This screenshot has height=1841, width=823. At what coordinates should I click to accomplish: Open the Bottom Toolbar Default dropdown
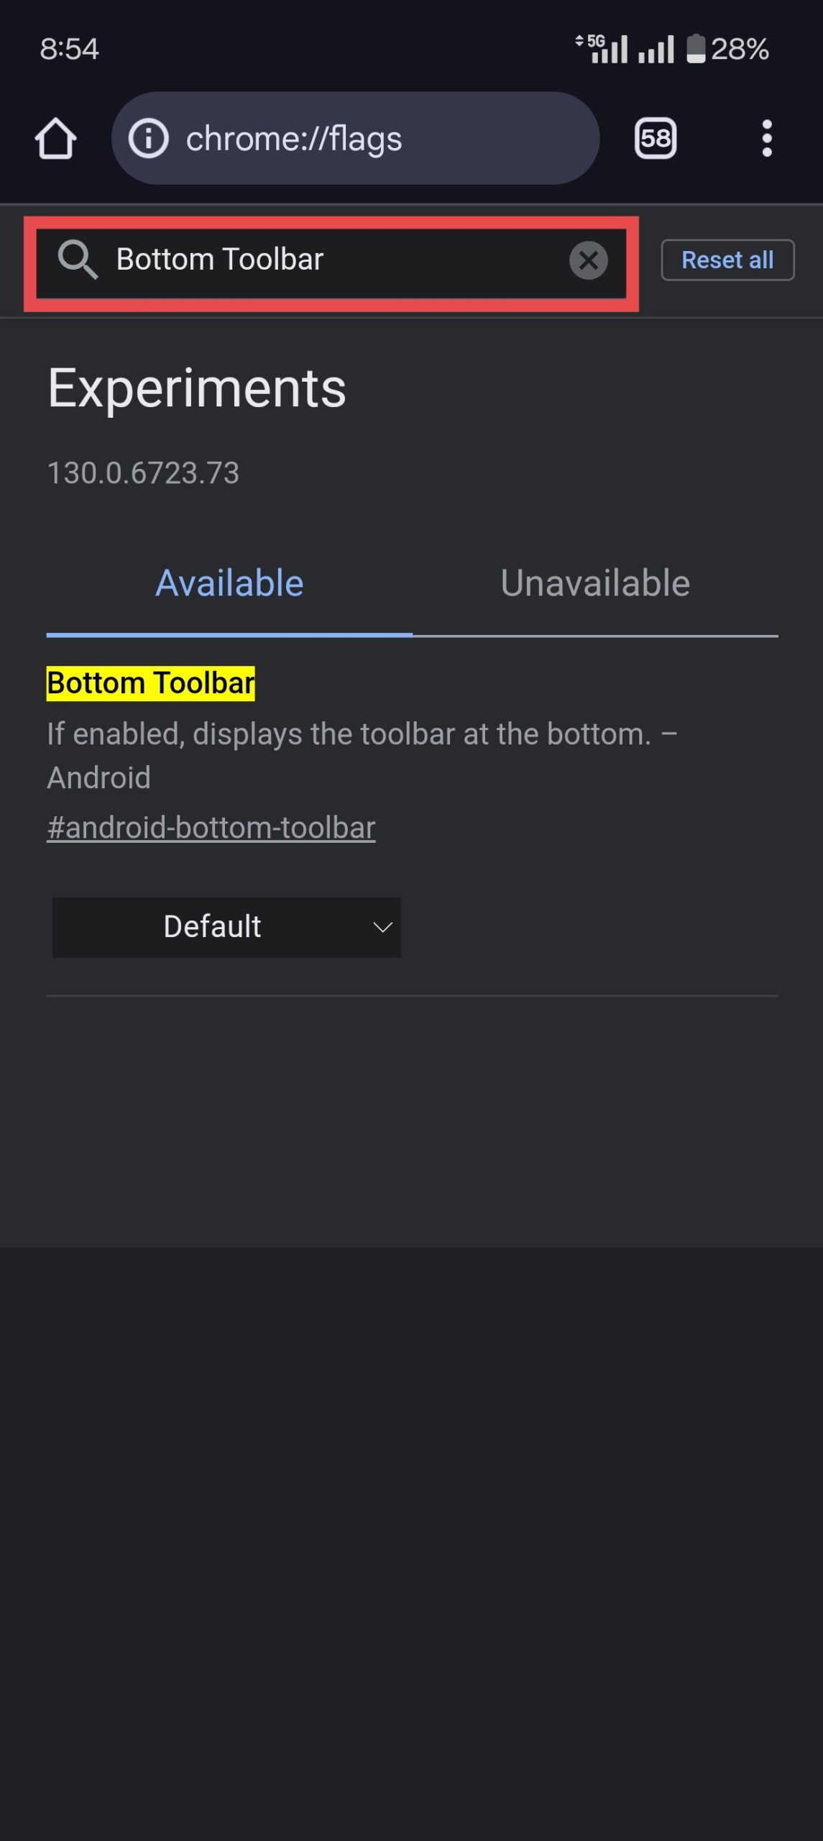(x=226, y=927)
